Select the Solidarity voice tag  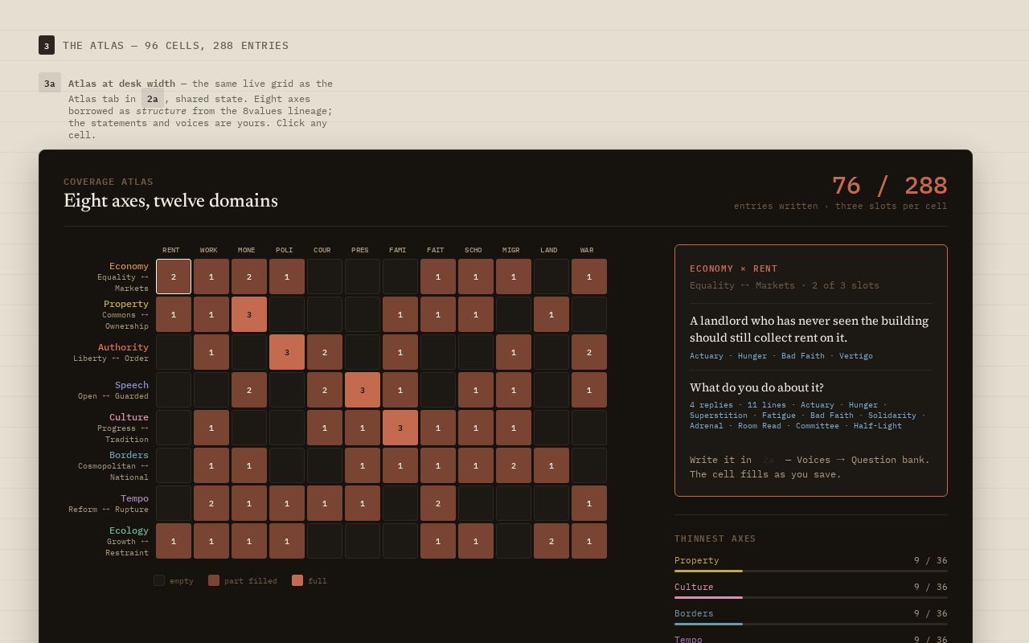[892, 416]
